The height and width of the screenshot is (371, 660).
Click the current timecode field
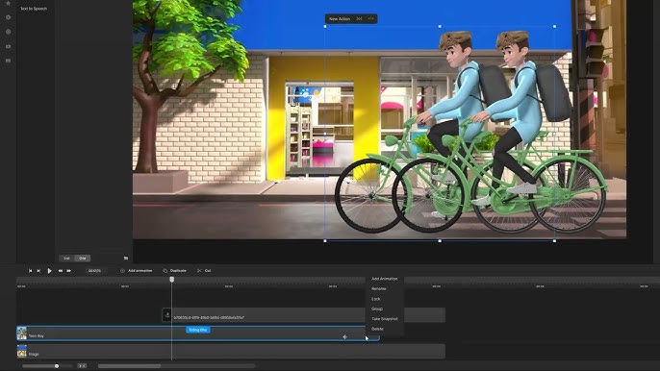(94, 271)
